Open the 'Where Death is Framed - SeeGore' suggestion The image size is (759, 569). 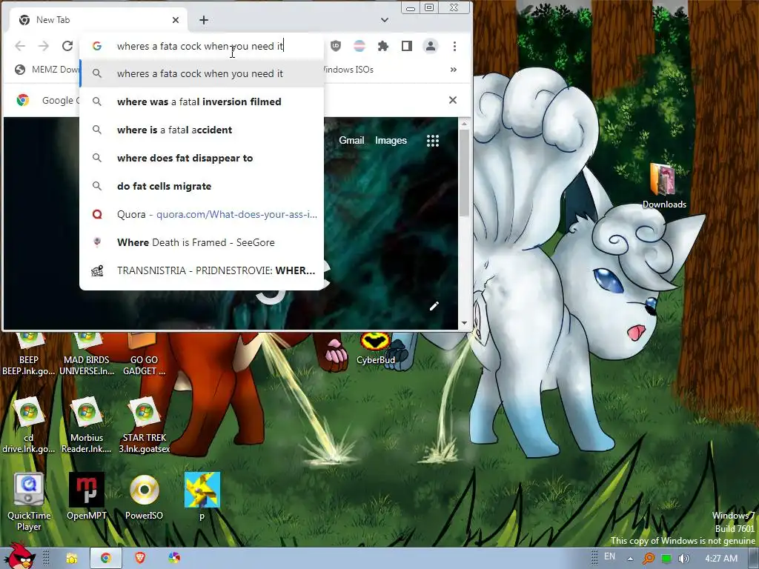click(x=202, y=242)
